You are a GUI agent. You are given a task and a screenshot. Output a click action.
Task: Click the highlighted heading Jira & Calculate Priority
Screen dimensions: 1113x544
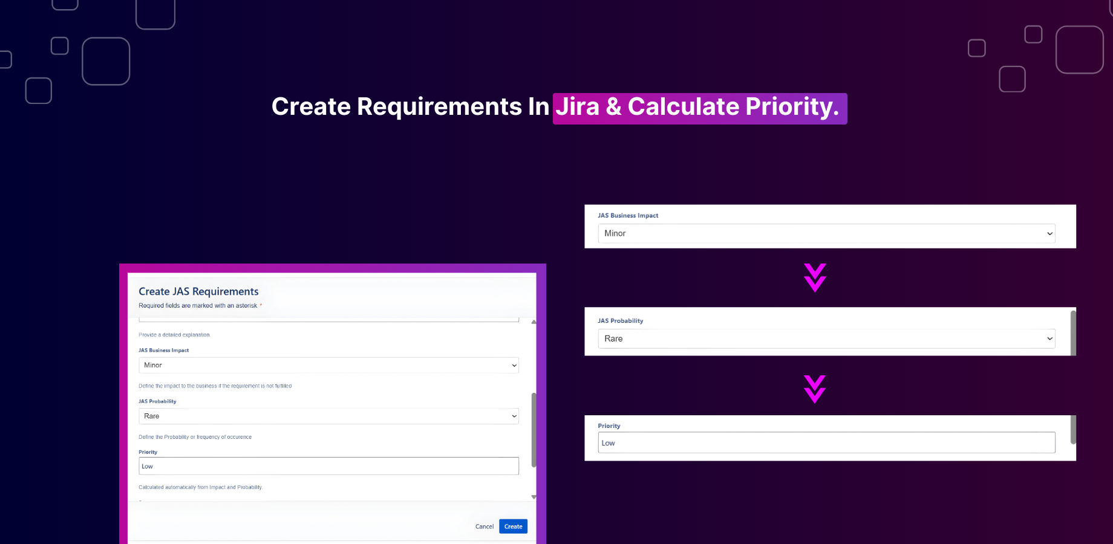coord(699,107)
